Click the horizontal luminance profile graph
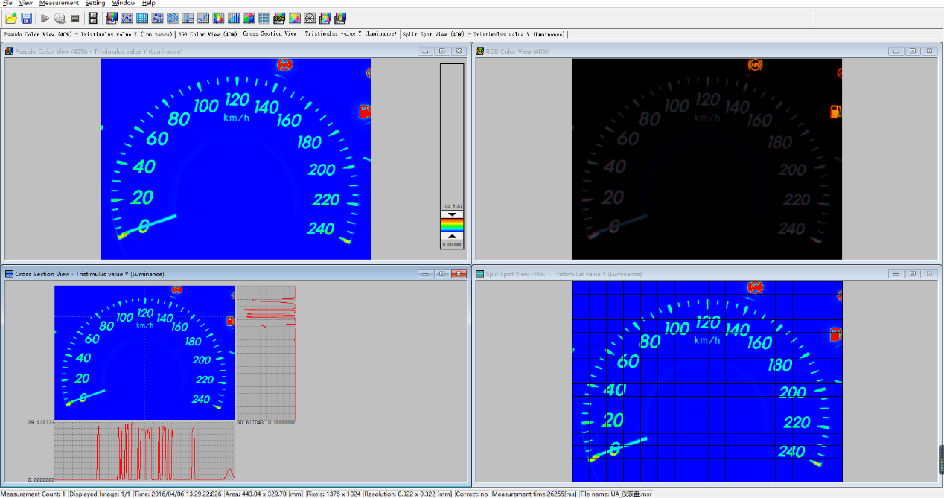 pos(144,450)
